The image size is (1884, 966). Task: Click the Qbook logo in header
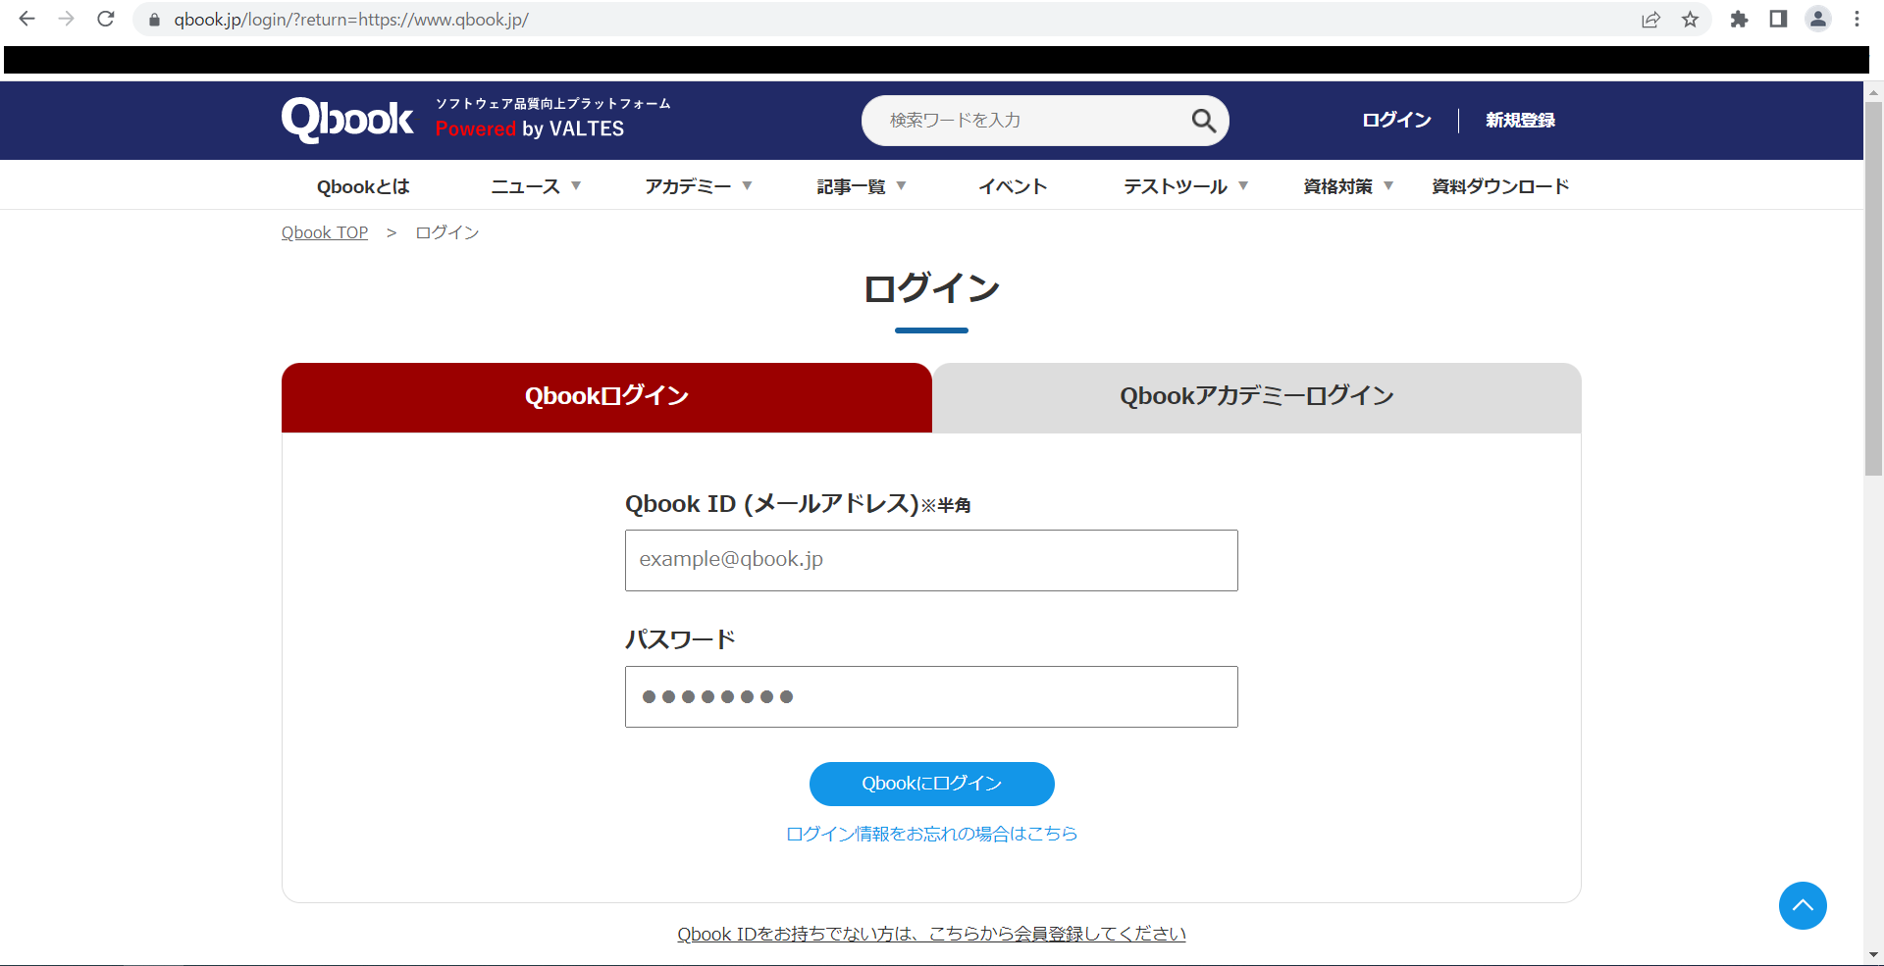[347, 120]
